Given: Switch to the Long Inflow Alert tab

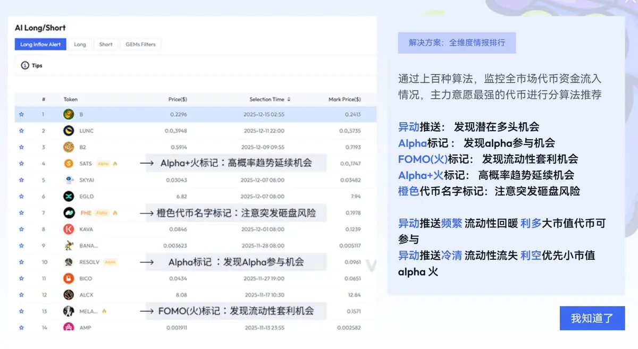Looking at the screenshot, I should 40,45.
